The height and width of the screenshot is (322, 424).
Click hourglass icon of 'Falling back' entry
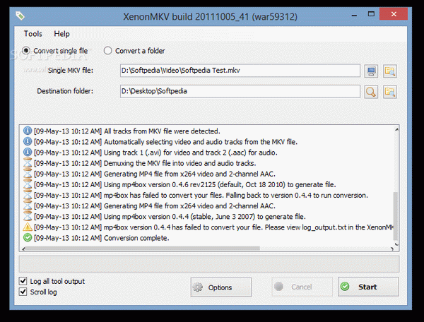pyautogui.click(x=28, y=195)
